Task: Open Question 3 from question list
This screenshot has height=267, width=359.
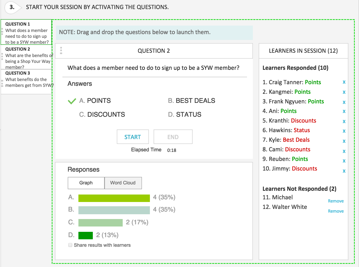Action: pos(26,79)
